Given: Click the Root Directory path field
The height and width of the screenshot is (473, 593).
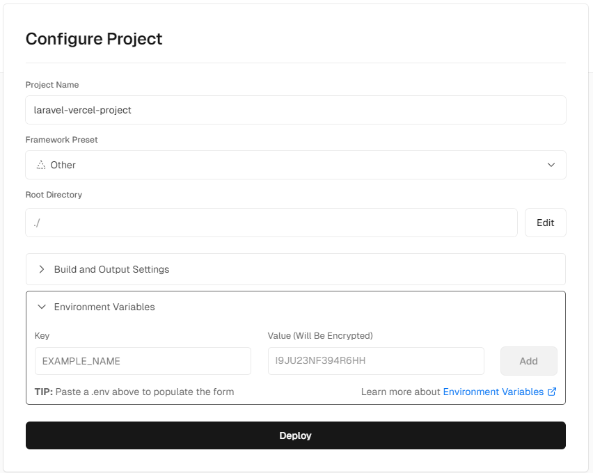Looking at the screenshot, I should 271,223.
